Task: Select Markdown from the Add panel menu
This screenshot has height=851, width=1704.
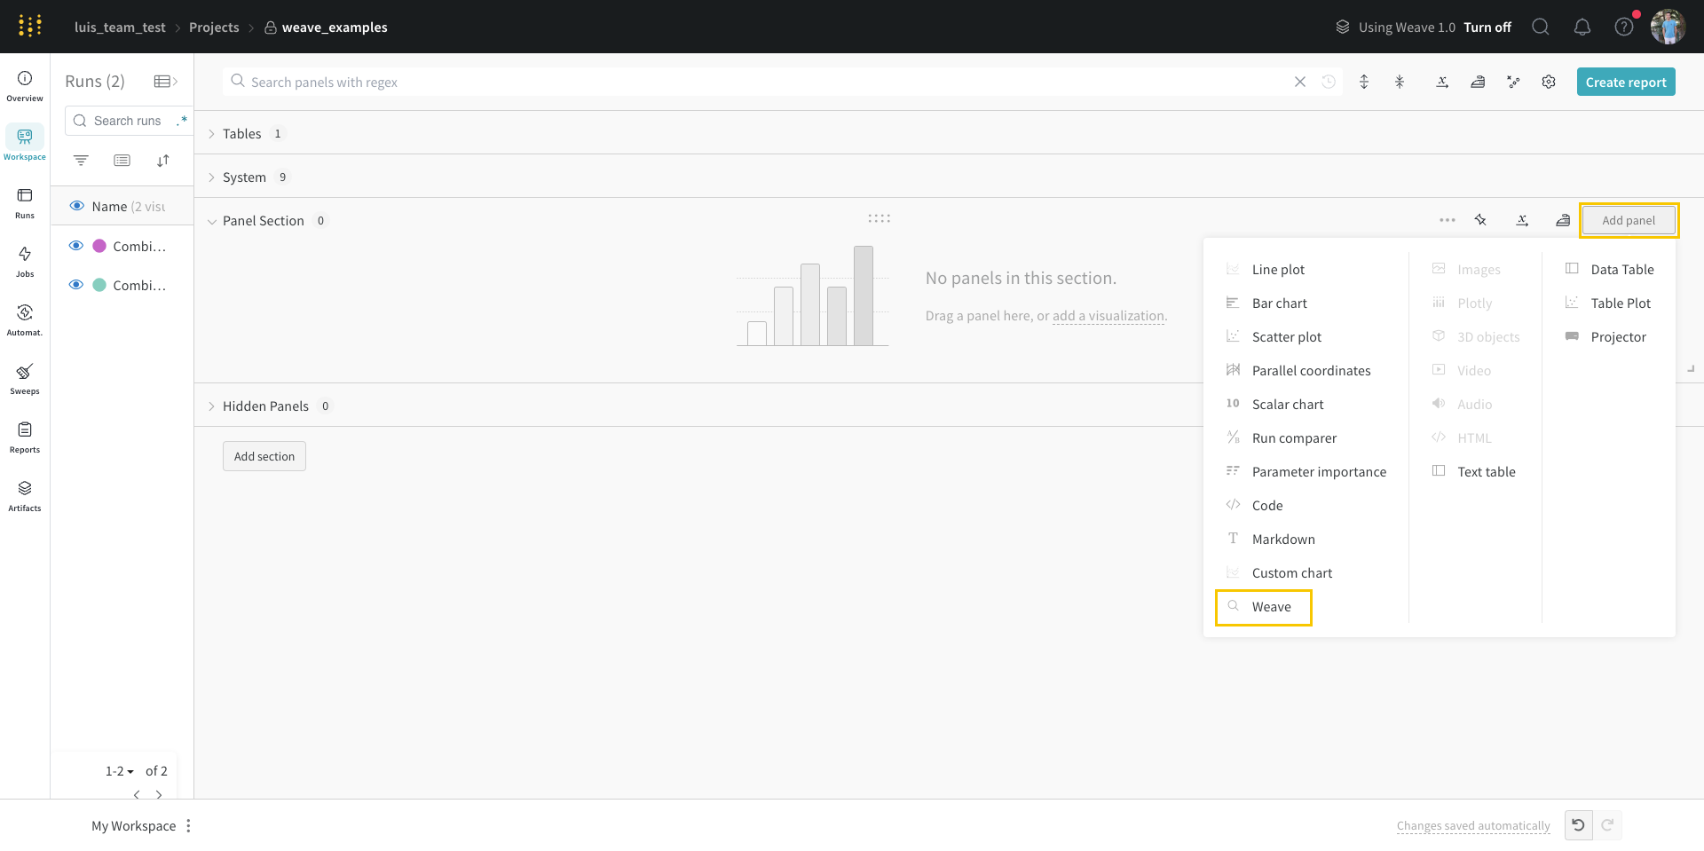Action: pyautogui.click(x=1283, y=539)
